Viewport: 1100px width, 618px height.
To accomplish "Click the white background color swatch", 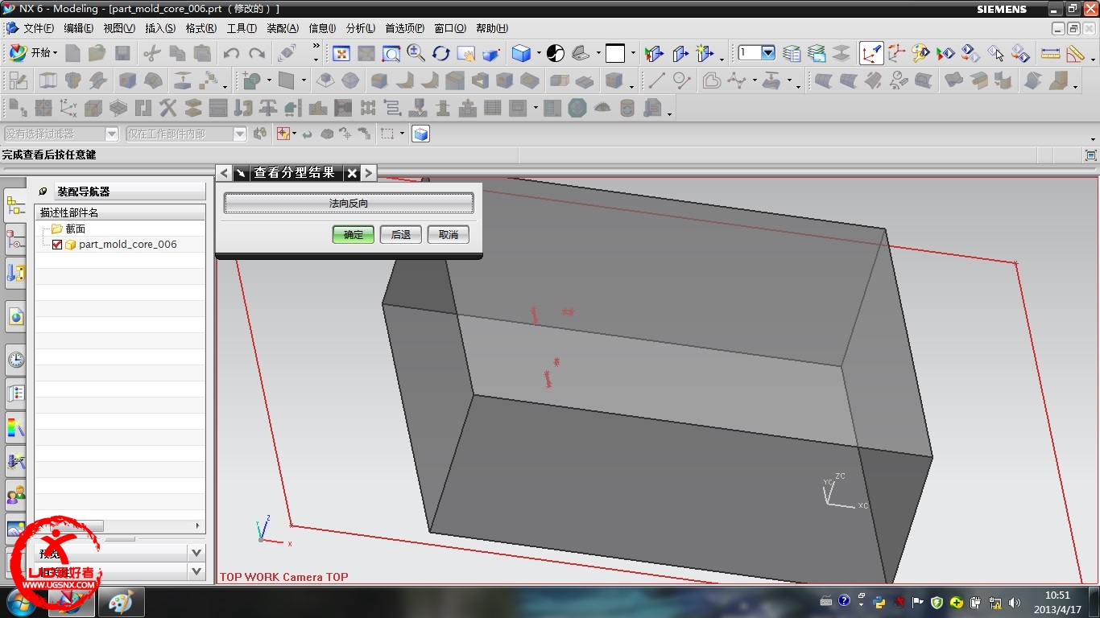I will [615, 54].
